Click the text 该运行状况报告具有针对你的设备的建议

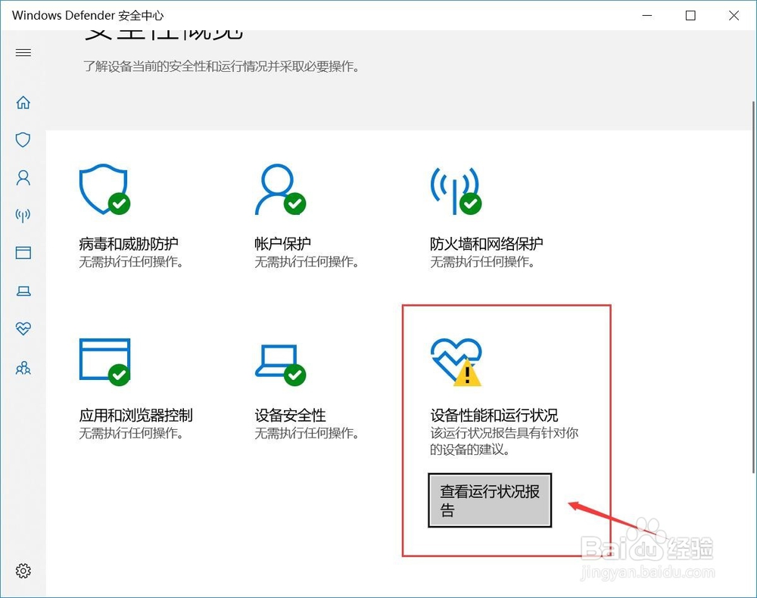[x=504, y=441]
